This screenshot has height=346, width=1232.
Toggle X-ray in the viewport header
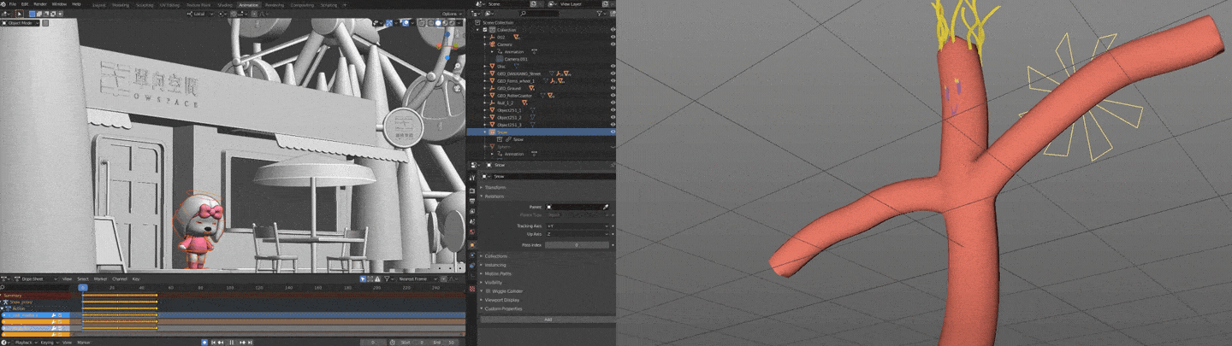[422, 22]
